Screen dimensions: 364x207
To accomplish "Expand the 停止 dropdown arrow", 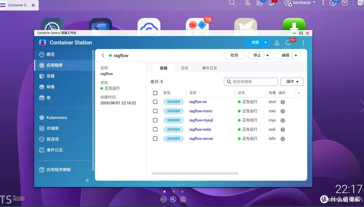I will [268, 55].
